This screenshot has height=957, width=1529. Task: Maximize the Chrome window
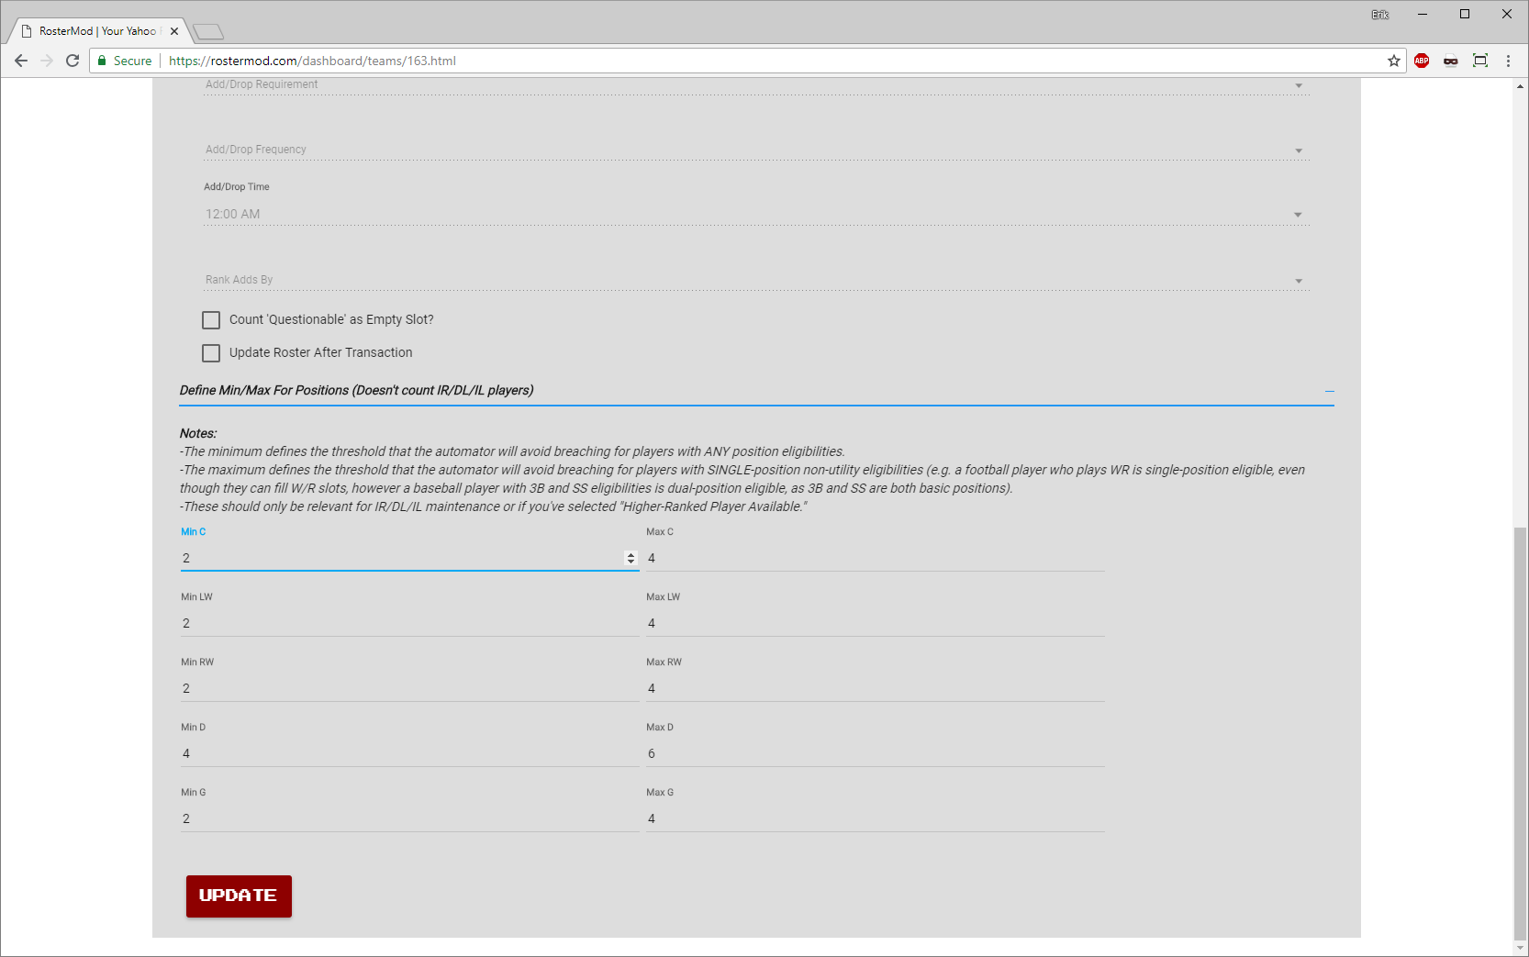click(x=1465, y=14)
